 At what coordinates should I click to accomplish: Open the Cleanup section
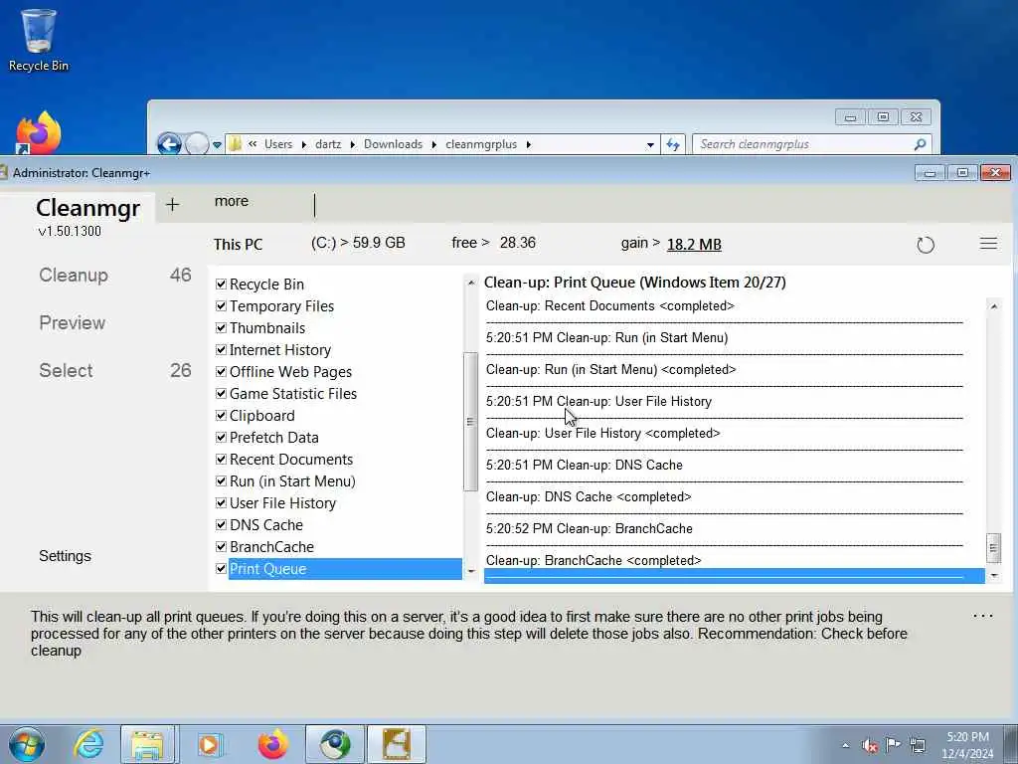[x=74, y=275]
